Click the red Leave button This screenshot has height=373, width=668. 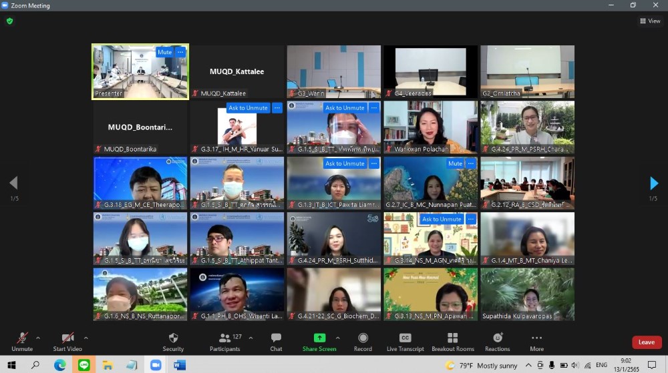click(x=646, y=342)
